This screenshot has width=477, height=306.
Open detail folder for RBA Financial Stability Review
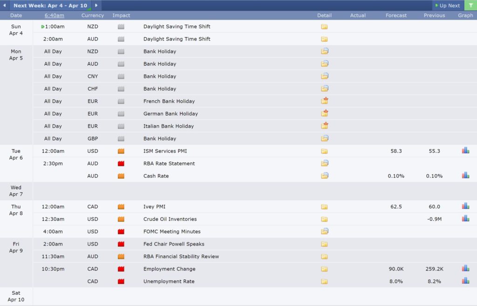[324, 257]
